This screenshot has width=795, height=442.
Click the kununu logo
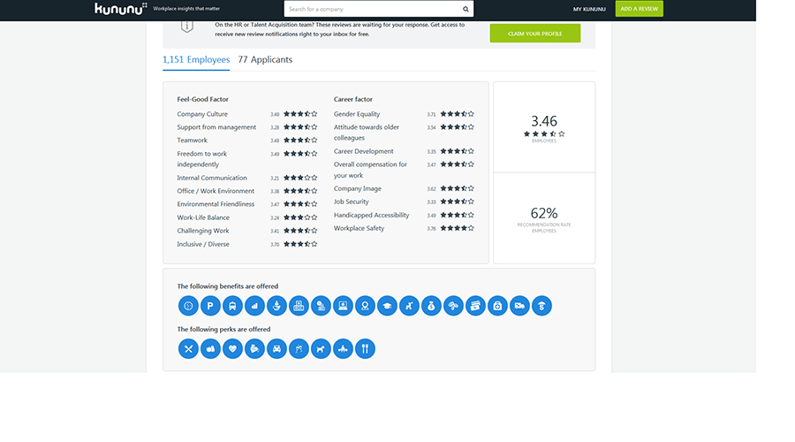coord(121,9)
